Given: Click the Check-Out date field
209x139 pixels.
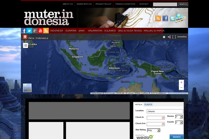Looking at the screenshot, I should [x=156, y=124].
